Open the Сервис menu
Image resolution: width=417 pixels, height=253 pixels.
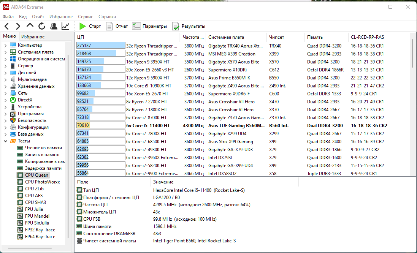tap(86, 16)
